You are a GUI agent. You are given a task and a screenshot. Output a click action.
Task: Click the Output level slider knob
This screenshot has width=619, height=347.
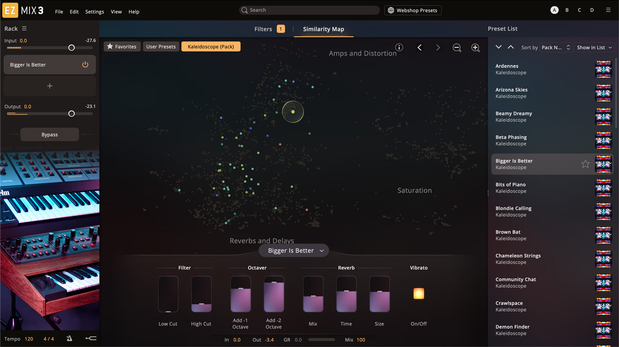tap(71, 114)
